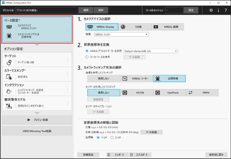Click the marker icon on MREAL マーカー
The height and width of the screenshot is (159, 231).
point(125,78)
